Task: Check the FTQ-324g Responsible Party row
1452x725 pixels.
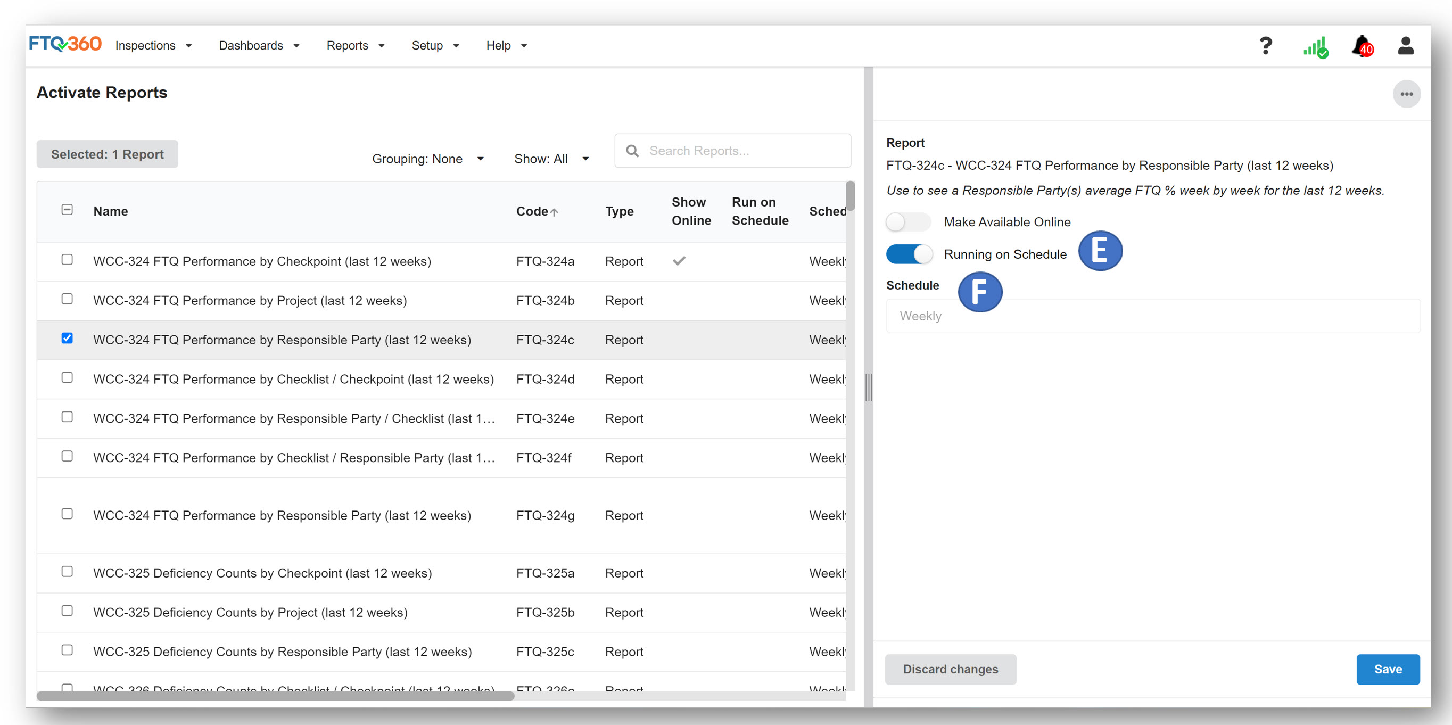Action: (x=67, y=514)
